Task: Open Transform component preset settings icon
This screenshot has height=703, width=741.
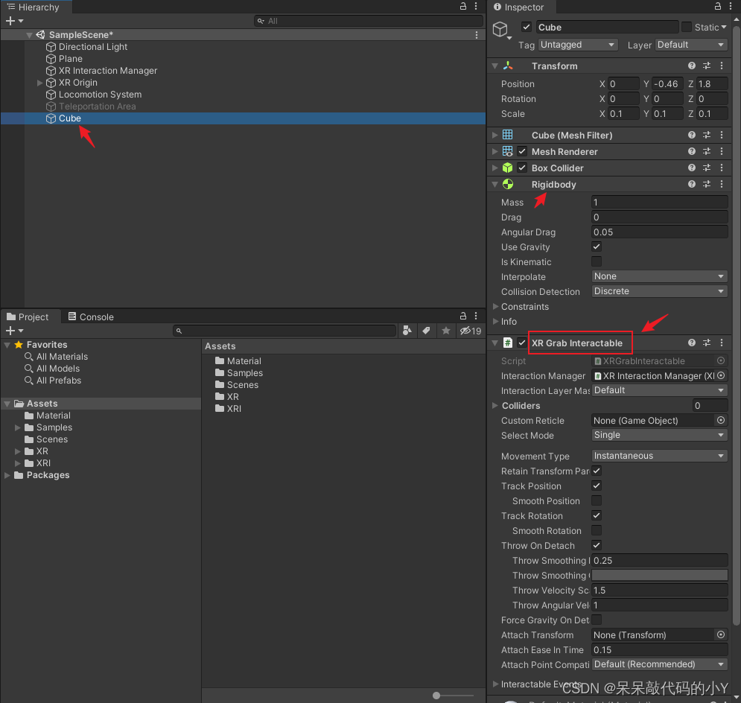Action: 707,66
